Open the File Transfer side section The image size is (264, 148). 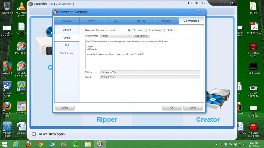(x=67, y=53)
